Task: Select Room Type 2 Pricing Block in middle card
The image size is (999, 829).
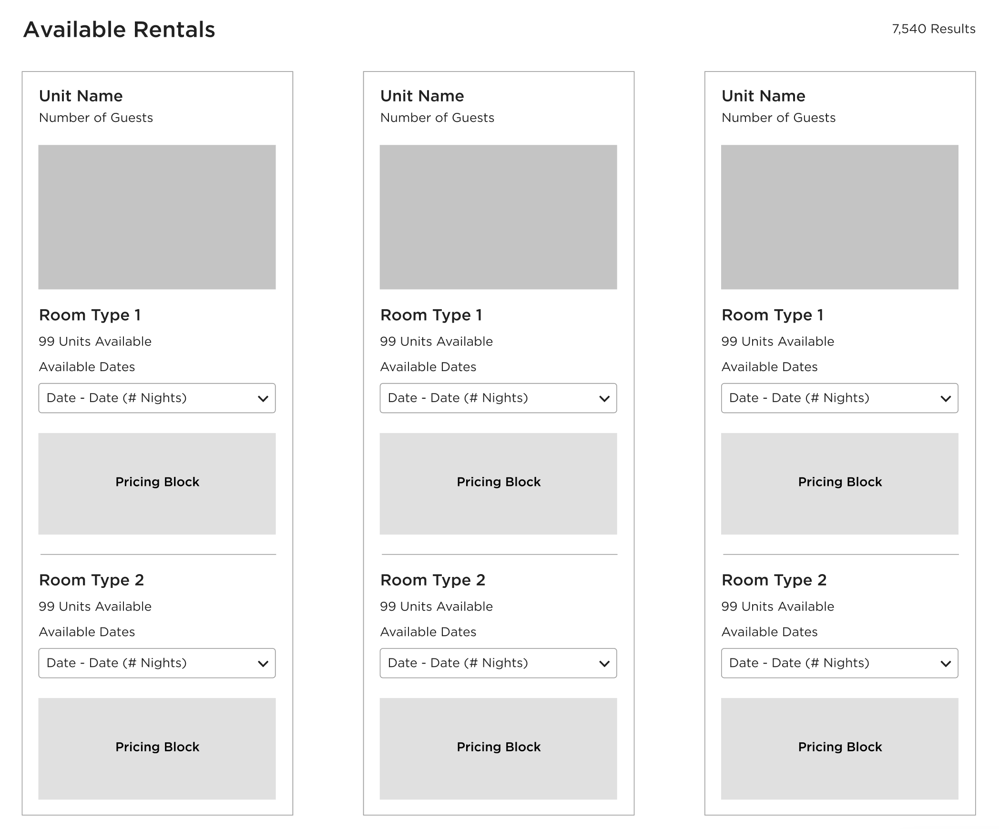Action: tap(498, 748)
